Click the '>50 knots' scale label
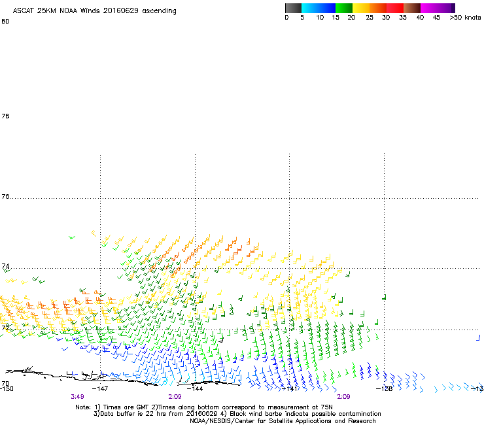The width and height of the screenshot is (484, 425). (465, 18)
